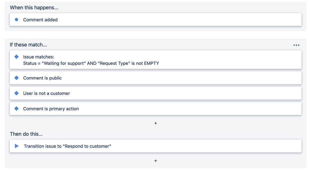This screenshot has height=170, width=310.
Task: Click the diamond icon next to Issue matches
Action: click(17, 57)
